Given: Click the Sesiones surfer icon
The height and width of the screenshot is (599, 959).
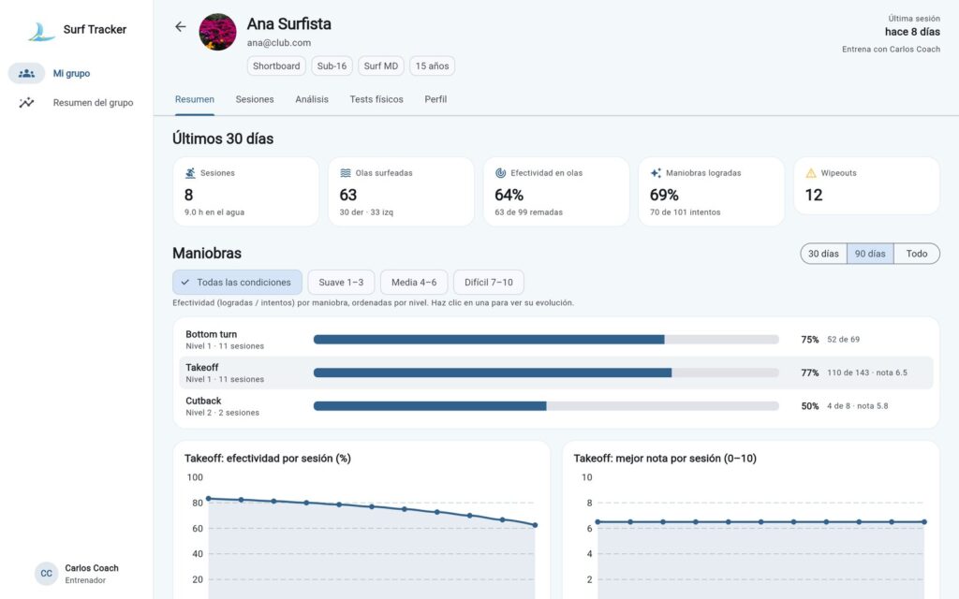Looking at the screenshot, I should [190, 173].
